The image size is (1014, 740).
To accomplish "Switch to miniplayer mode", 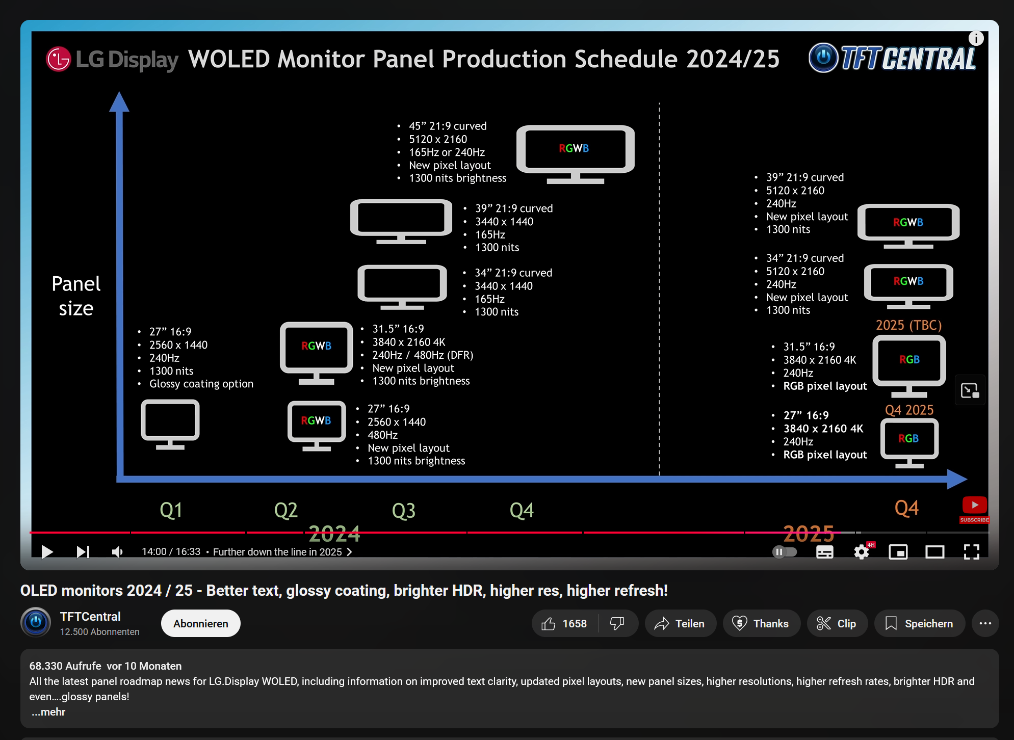I will tap(899, 551).
